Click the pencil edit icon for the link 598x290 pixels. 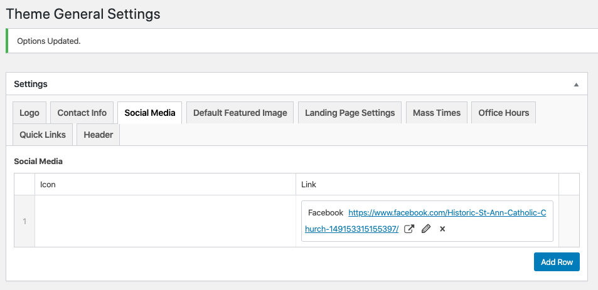pos(426,229)
